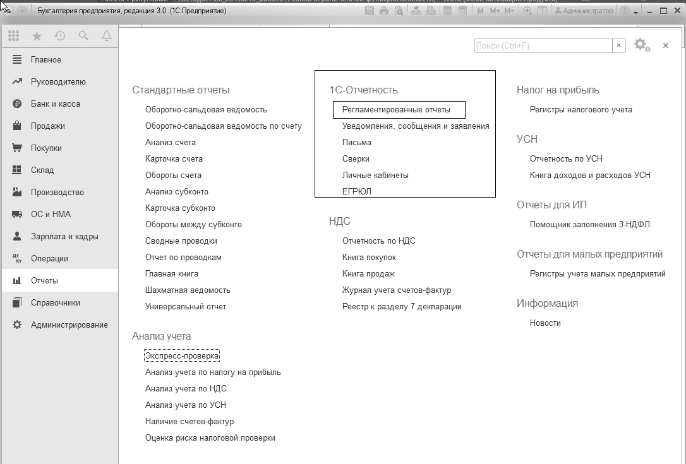Open Новости link
The image size is (686, 464).
pos(545,323)
